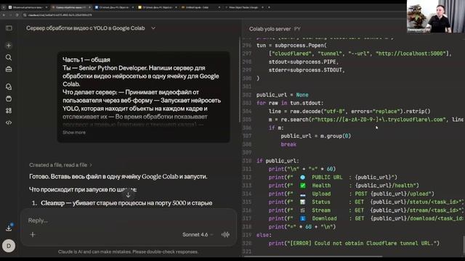Viewport: 465px width, 261px height.
Task: Click code line "tun = subprocess.Popen("
Action: [291, 45]
